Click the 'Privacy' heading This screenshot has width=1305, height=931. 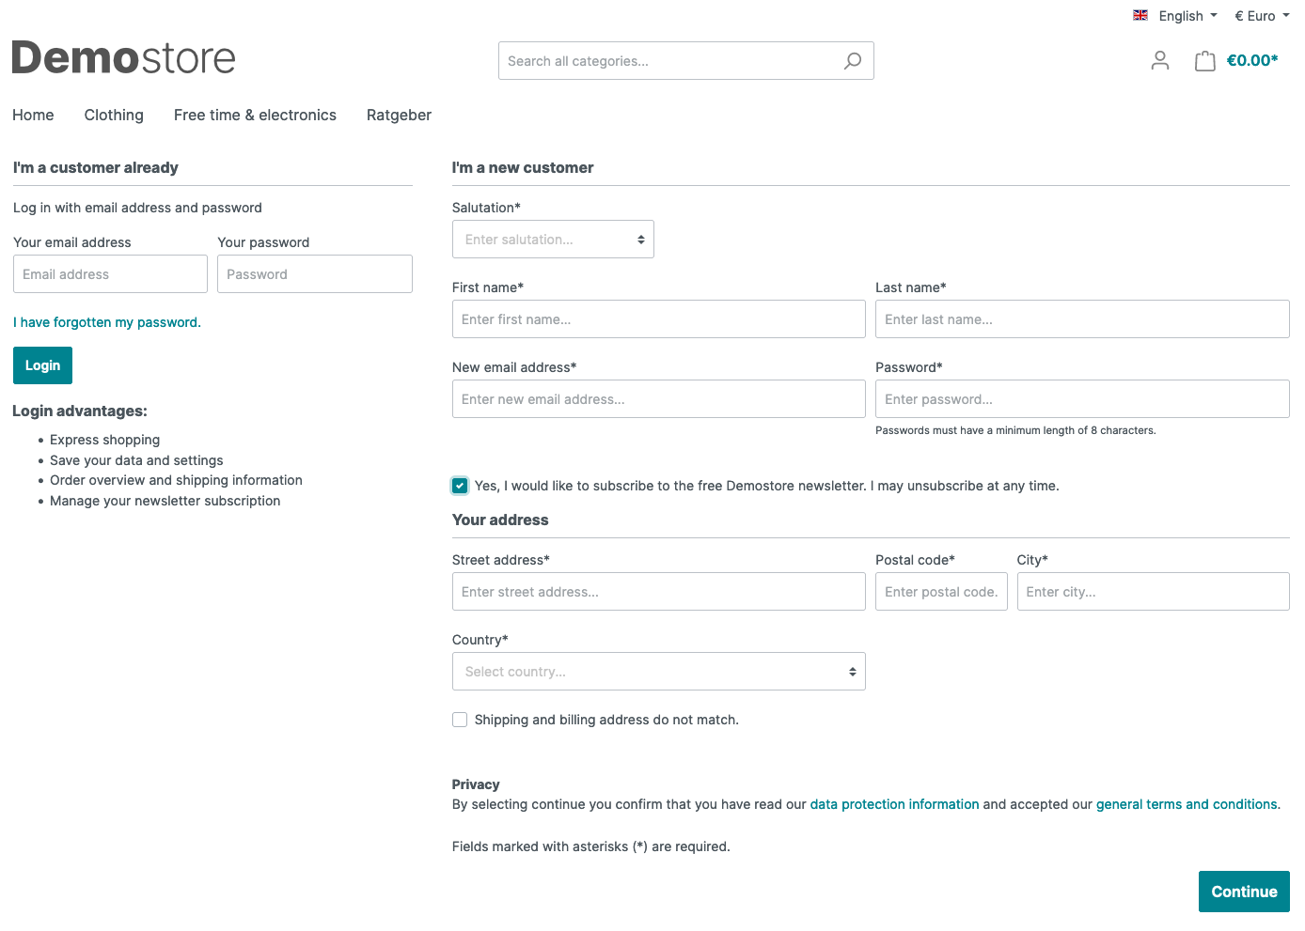pyautogui.click(x=476, y=784)
